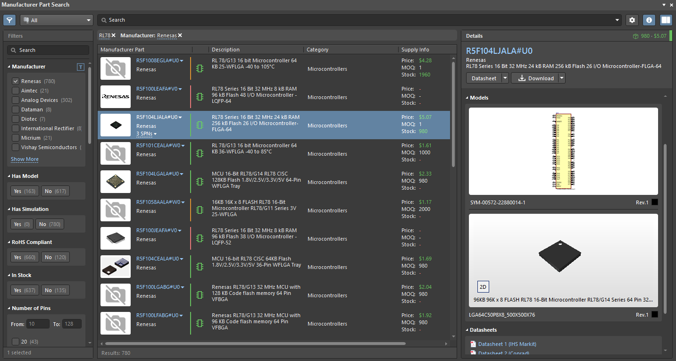676x361 pixels.
Task: Check the Dataman manufacturer checkbox
Action: 16,109
